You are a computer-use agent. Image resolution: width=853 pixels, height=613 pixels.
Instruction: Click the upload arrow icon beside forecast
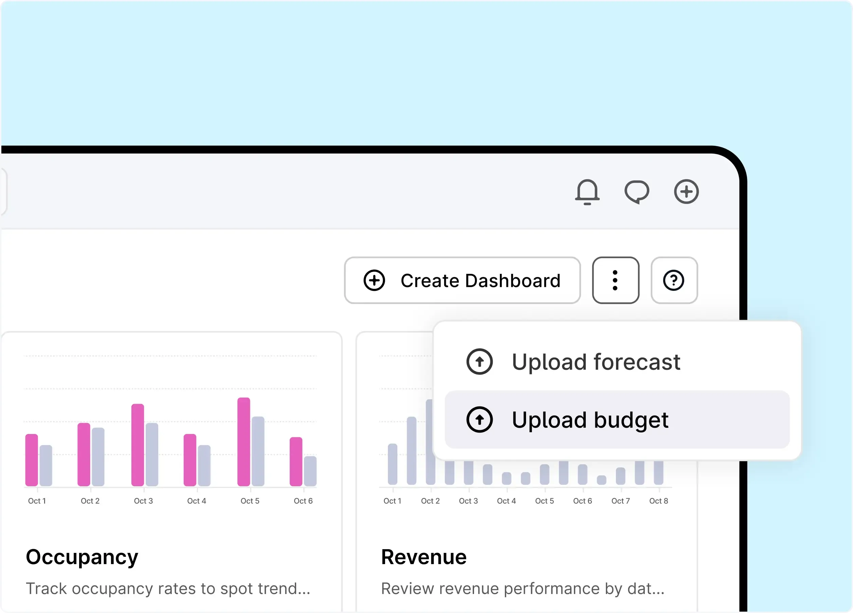coord(479,362)
